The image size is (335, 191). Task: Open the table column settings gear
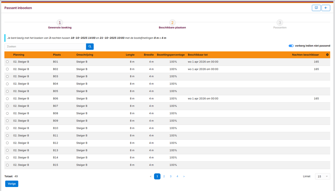click(x=327, y=55)
